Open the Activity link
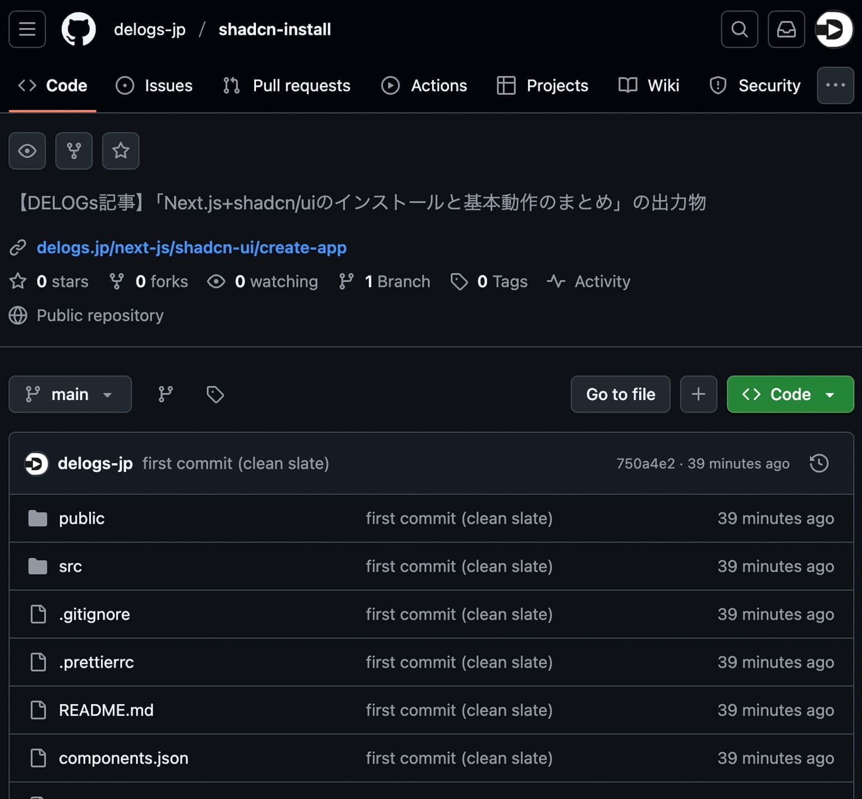Screen dimensions: 862x799 (589, 282)
